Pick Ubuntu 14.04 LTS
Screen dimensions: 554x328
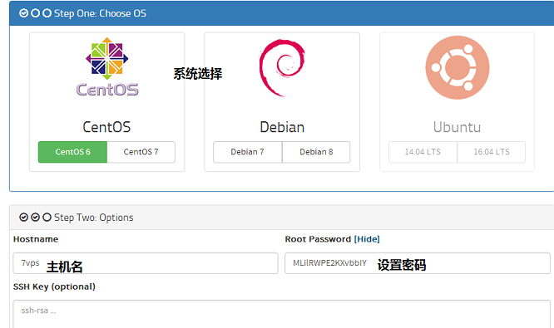pos(423,152)
